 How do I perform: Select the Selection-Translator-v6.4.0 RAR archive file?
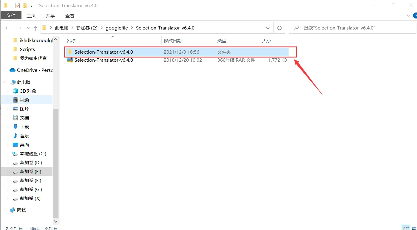pyautogui.click(x=177, y=60)
